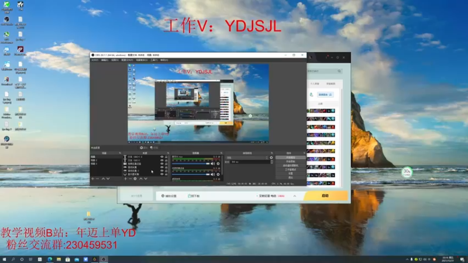This screenshot has width=468, height=263.
Task: Click Start Streaming button in controls
Action: click(x=290, y=157)
